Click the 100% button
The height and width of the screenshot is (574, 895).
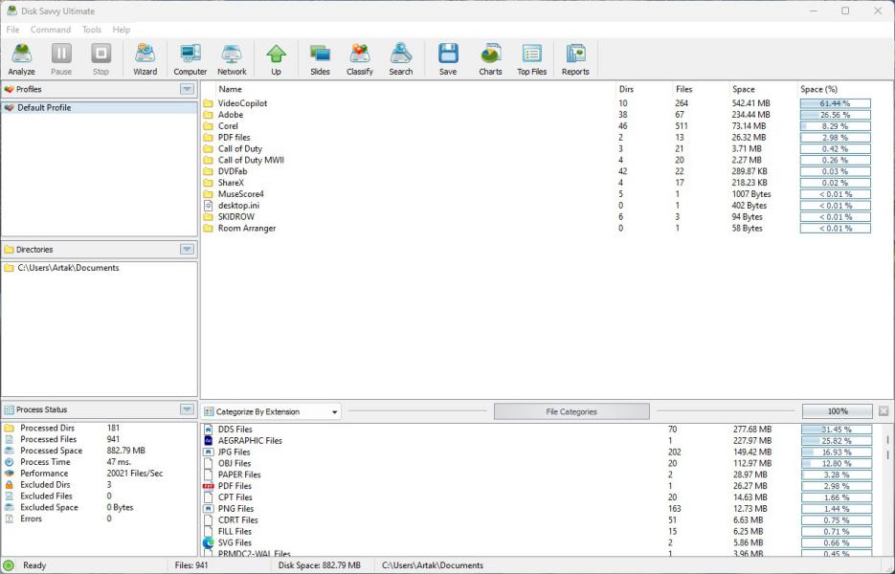coord(837,412)
